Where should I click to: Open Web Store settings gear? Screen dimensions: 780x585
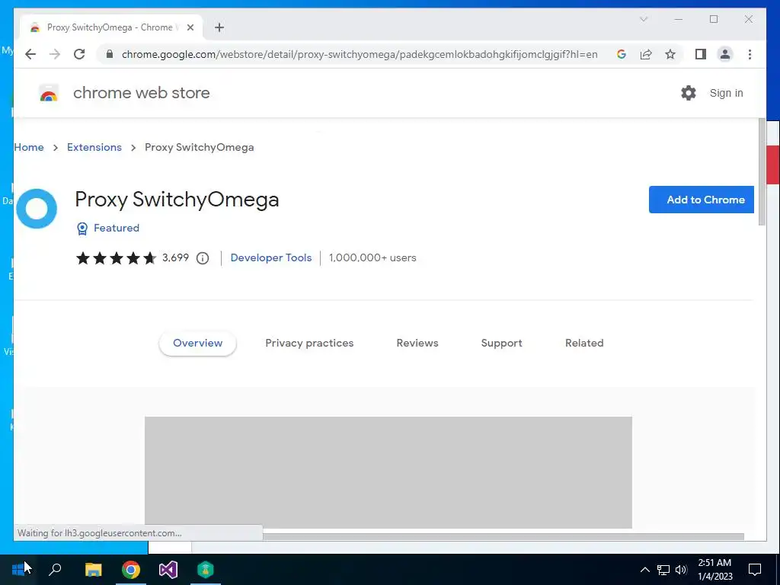tap(689, 93)
